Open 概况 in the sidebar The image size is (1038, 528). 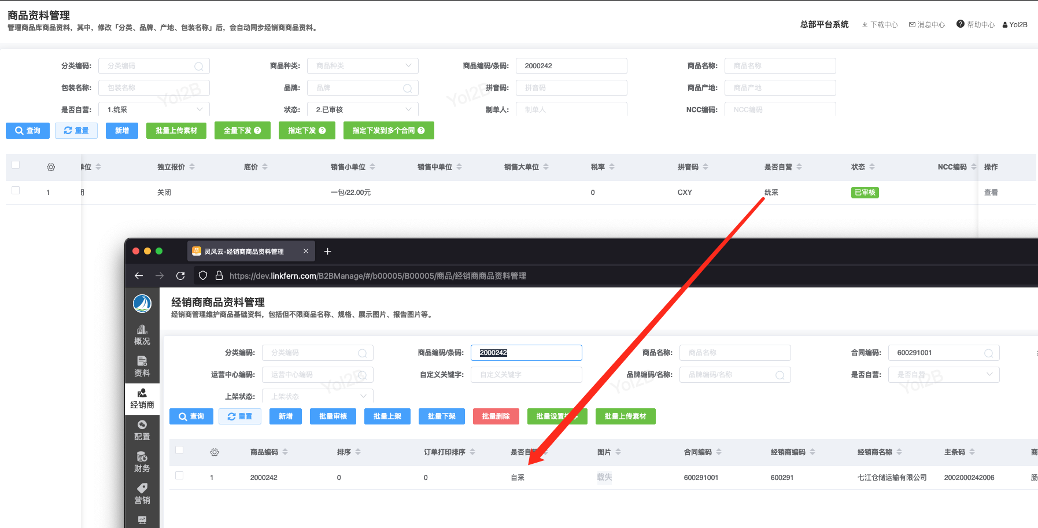coord(142,335)
